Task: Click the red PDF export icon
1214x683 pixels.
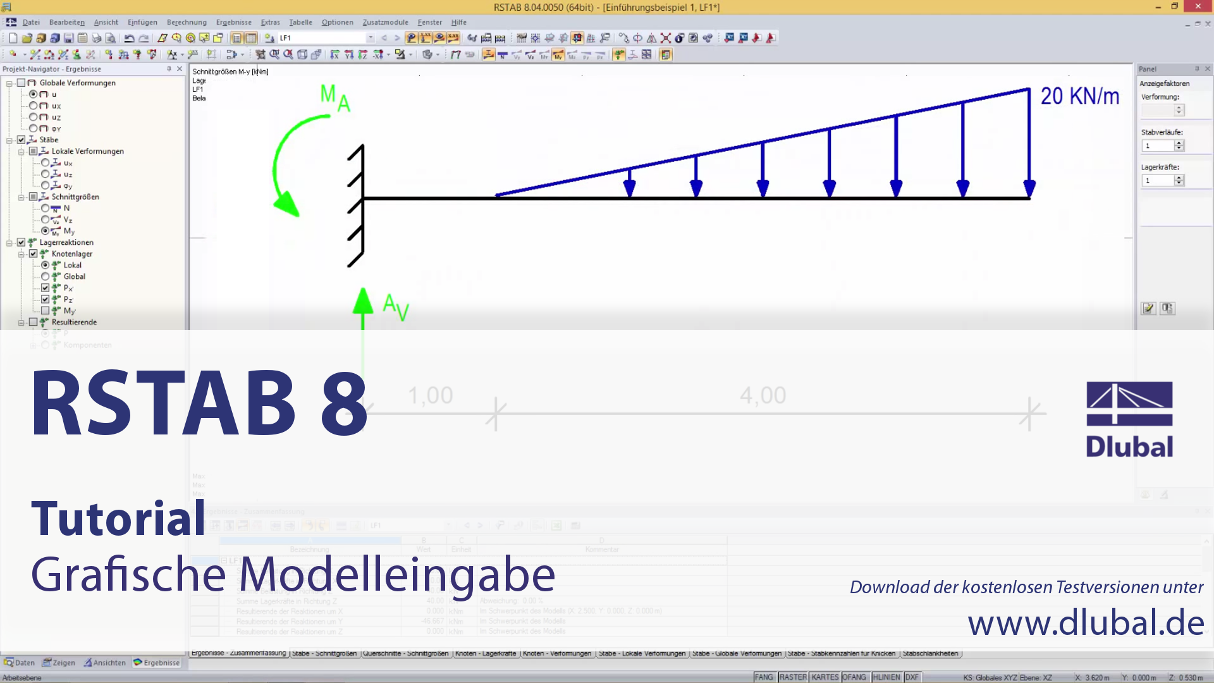Action: click(771, 38)
